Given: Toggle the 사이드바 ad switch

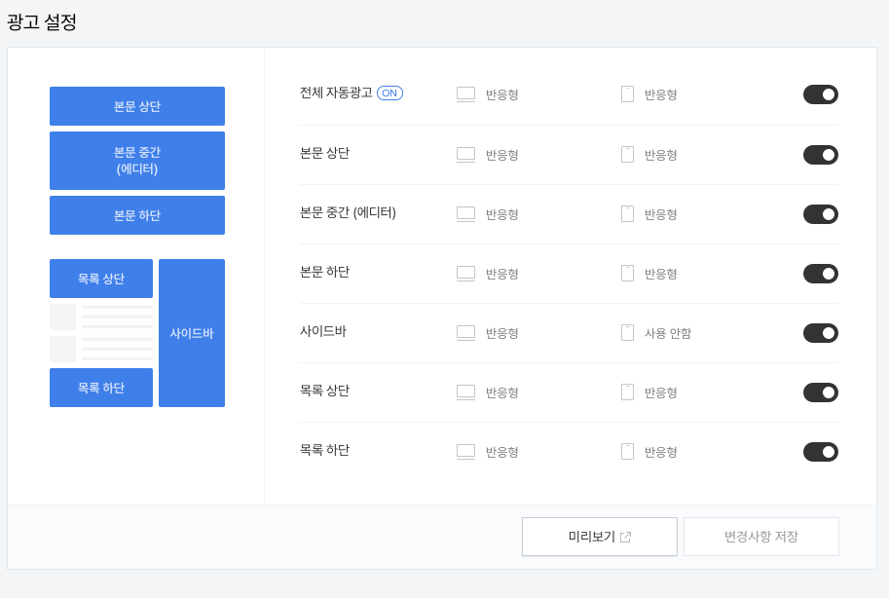Looking at the screenshot, I should pyautogui.click(x=820, y=333).
